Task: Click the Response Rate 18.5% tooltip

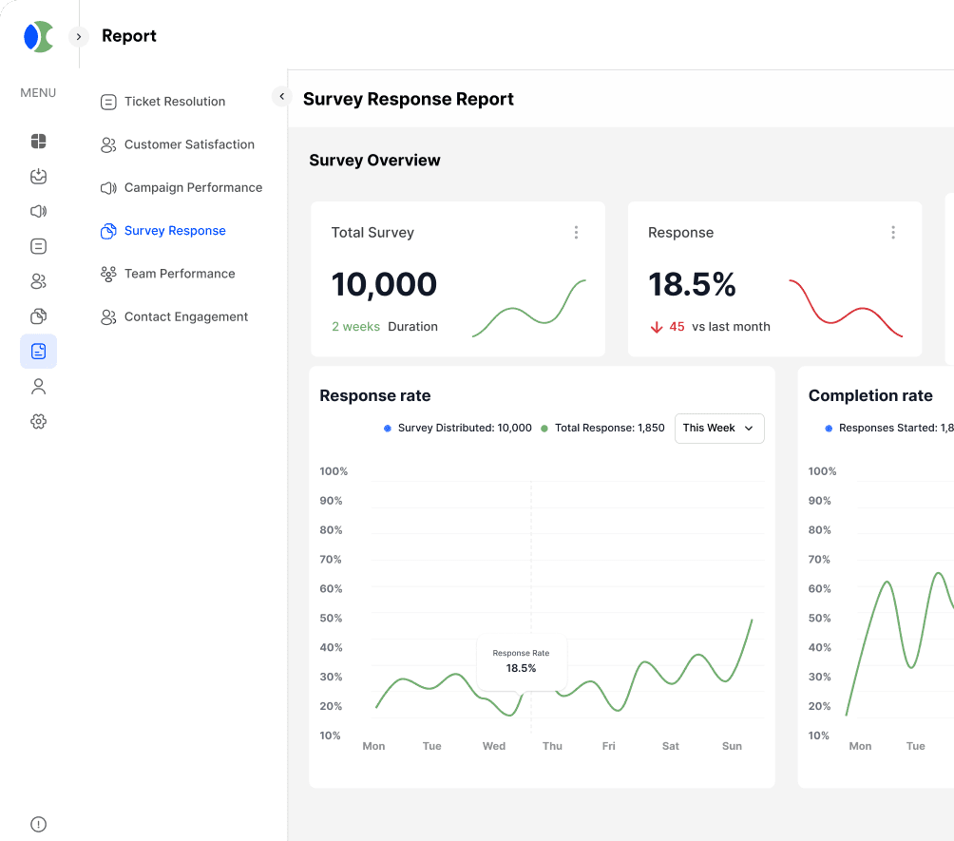Action: [522, 661]
